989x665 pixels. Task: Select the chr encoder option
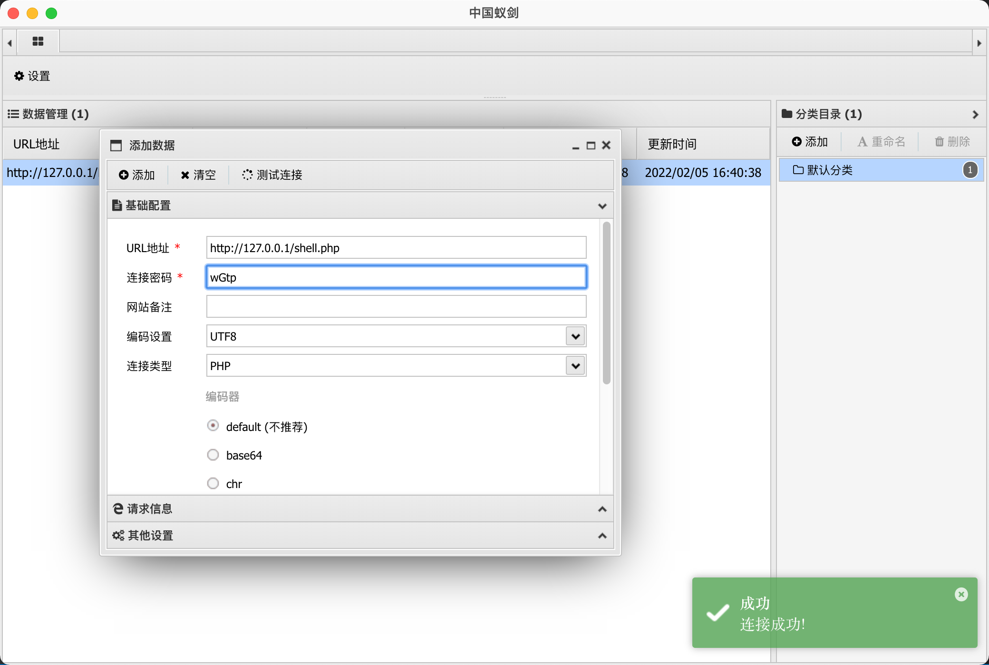[x=213, y=483]
